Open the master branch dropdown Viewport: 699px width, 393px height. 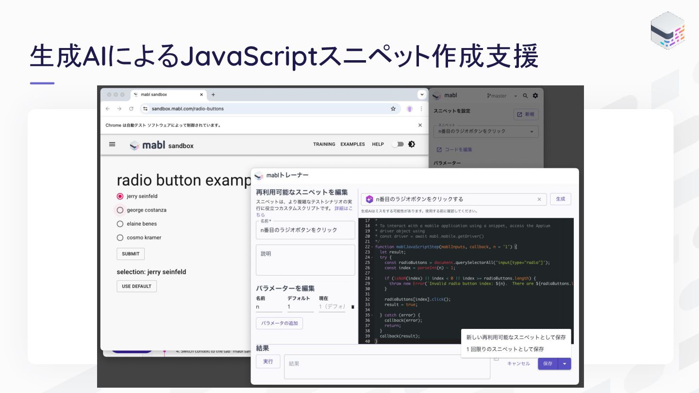[x=502, y=96]
